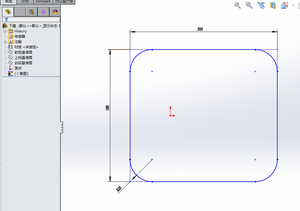Click the 草图1 sketch icon

pos(11,73)
